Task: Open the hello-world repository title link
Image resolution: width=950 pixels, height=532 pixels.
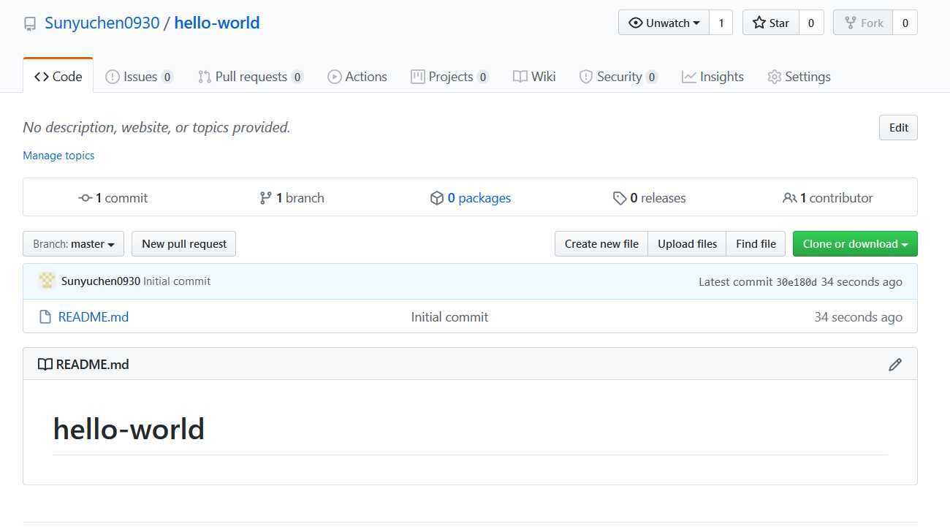Action: [217, 23]
